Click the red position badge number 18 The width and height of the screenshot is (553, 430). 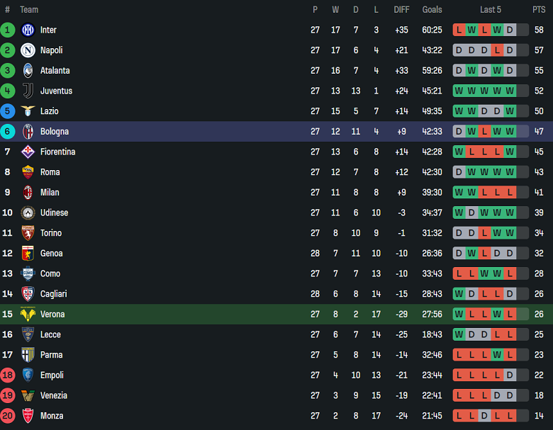(x=8, y=375)
